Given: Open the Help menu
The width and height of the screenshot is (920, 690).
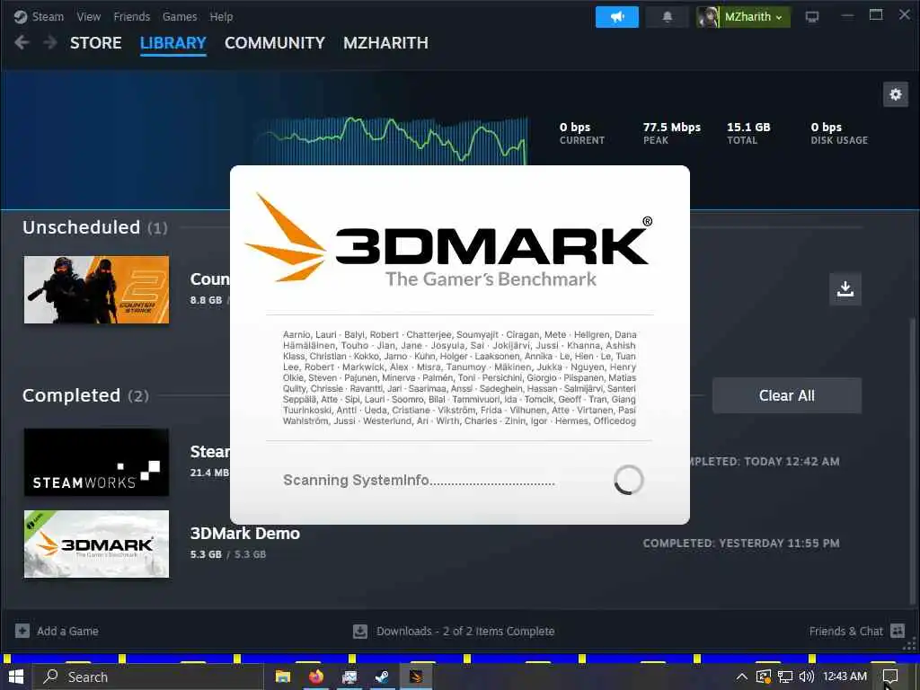Looking at the screenshot, I should pos(221,16).
